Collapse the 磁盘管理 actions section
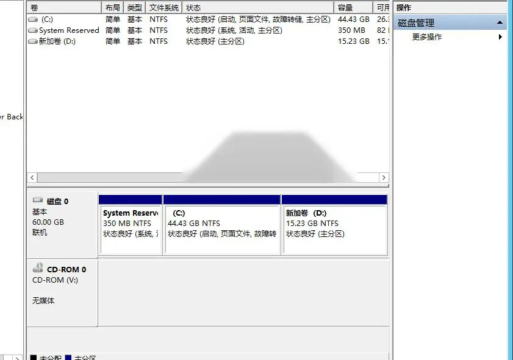Image resolution: width=513 pixels, height=360 pixels. [x=500, y=23]
